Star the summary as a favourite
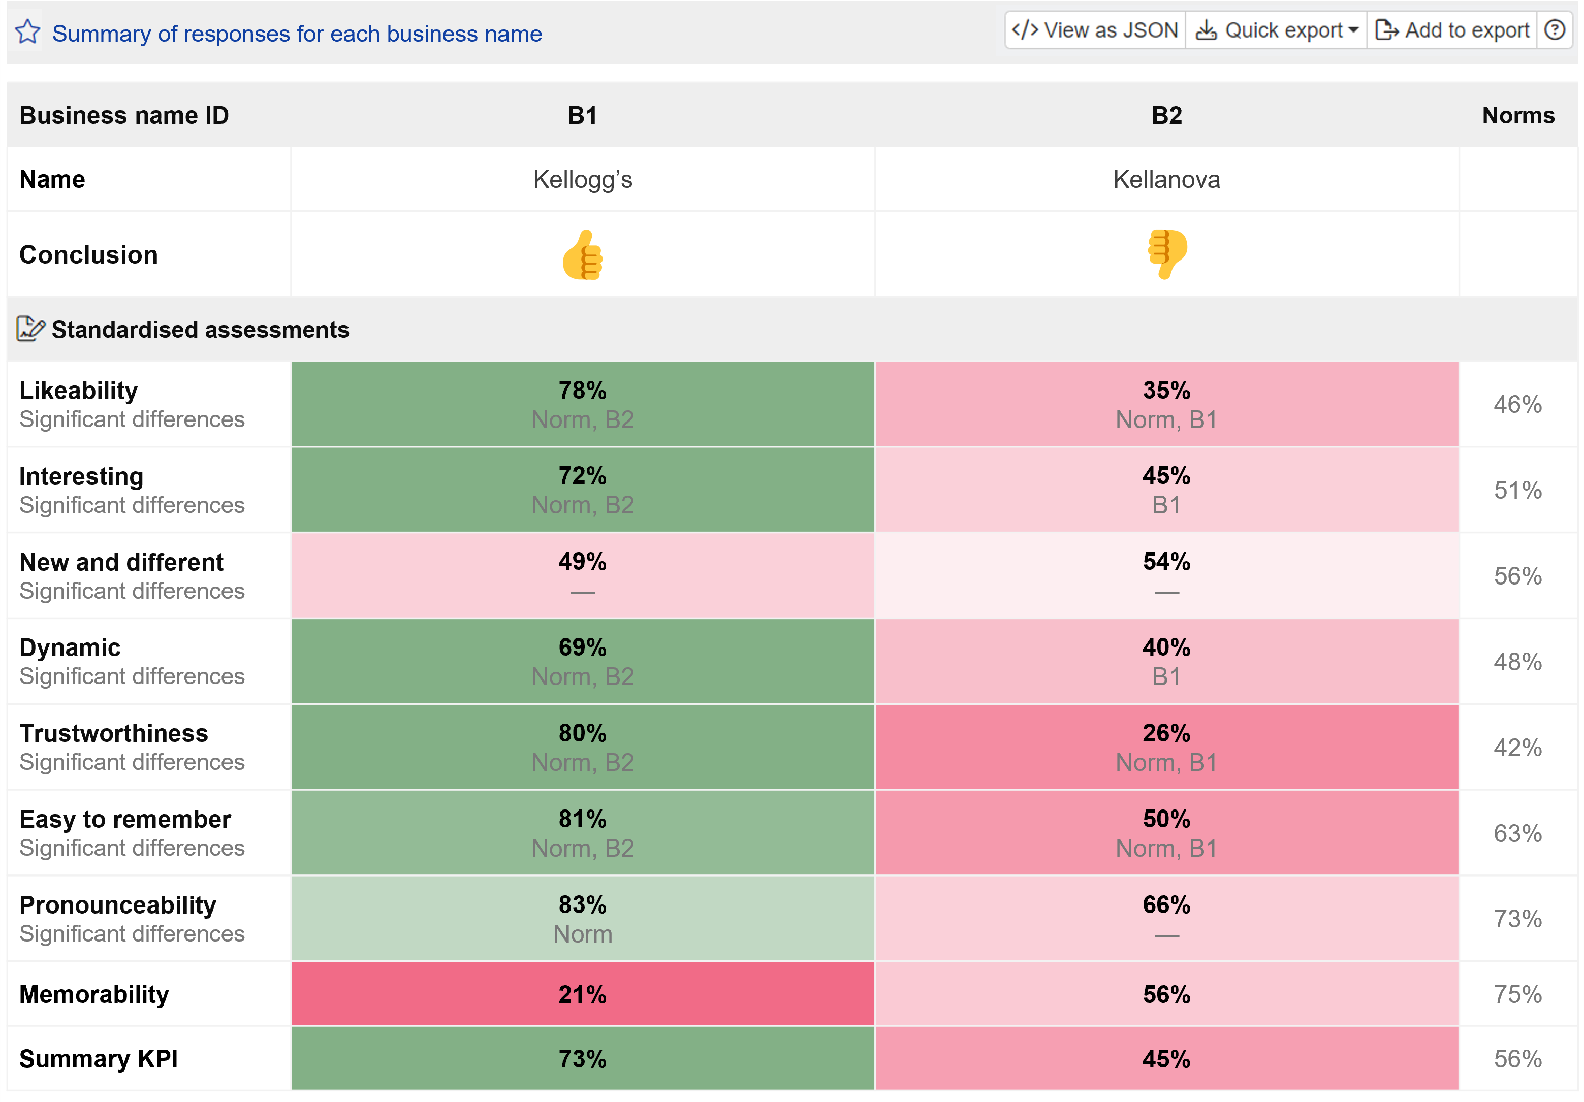 (27, 31)
